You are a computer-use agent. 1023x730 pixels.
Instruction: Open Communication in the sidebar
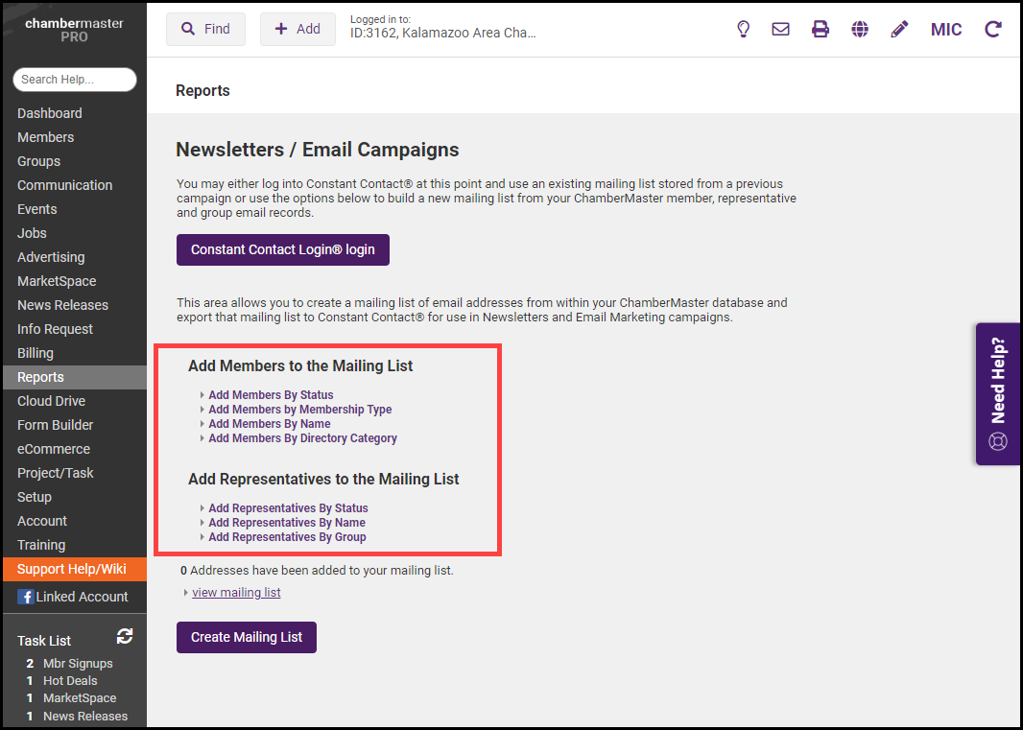[x=64, y=185]
